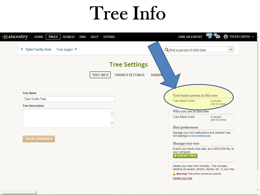Click the Tyler Curtis profile avatar

click(x=226, y=37)
